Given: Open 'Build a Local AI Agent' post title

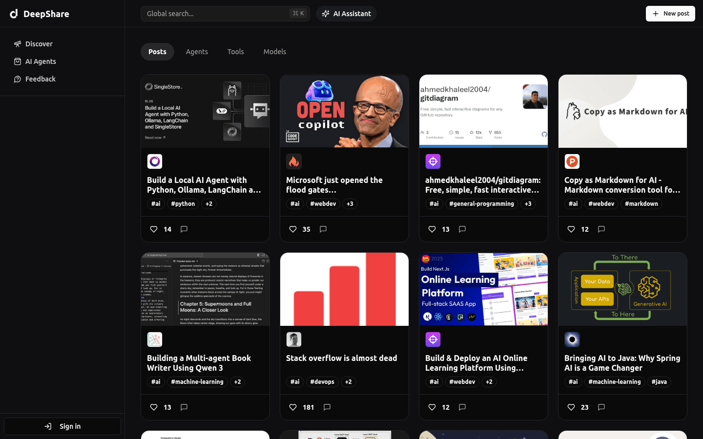Looking at the screenshot, I should tap(204, 185).
